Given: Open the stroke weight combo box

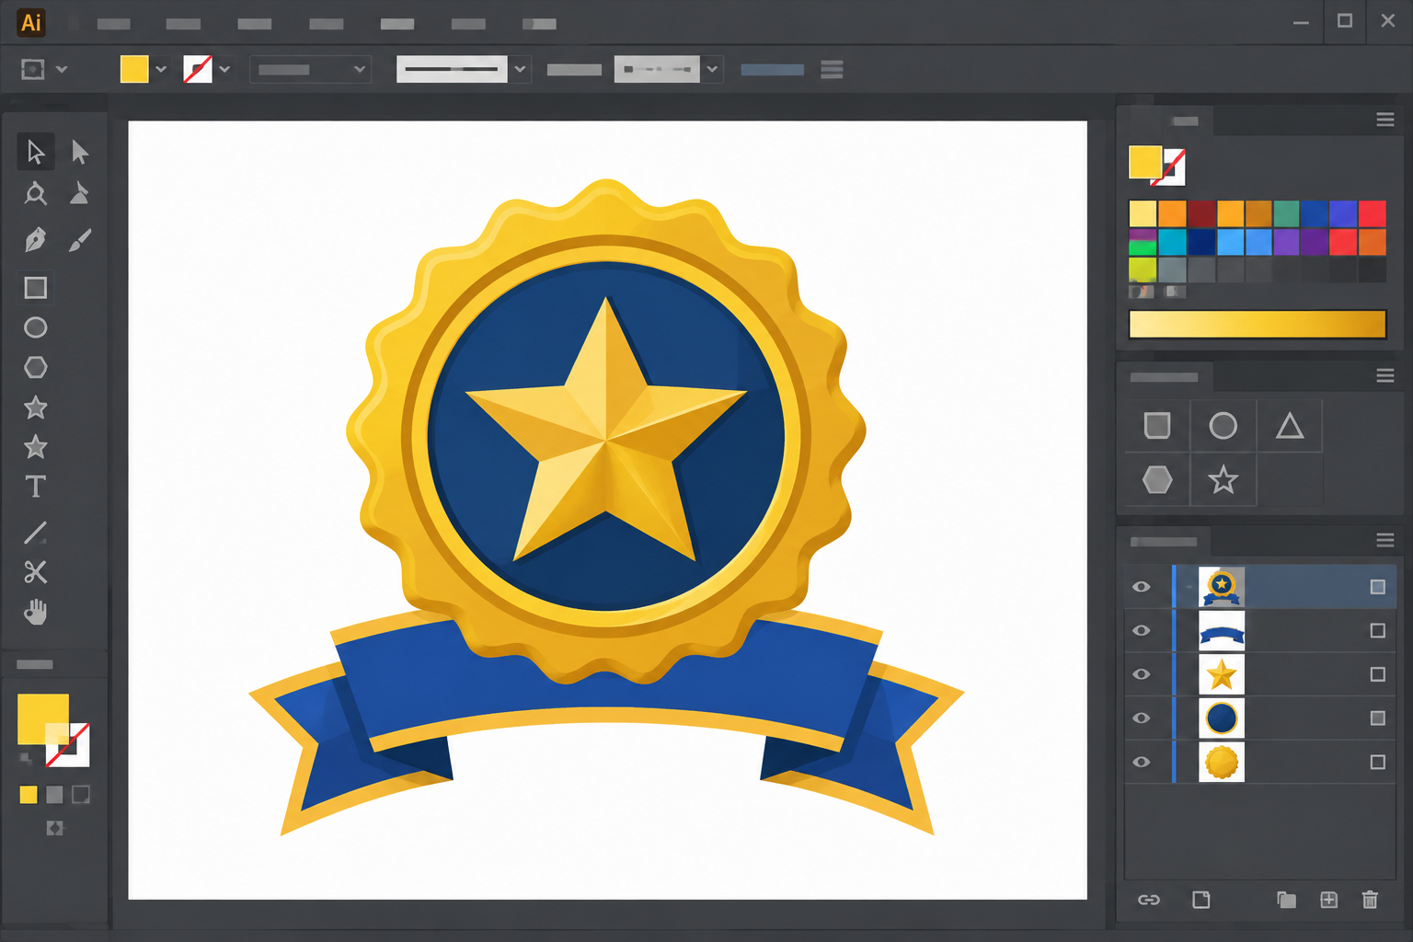Looking at the screenshot, I should click(x=310, y=69).
